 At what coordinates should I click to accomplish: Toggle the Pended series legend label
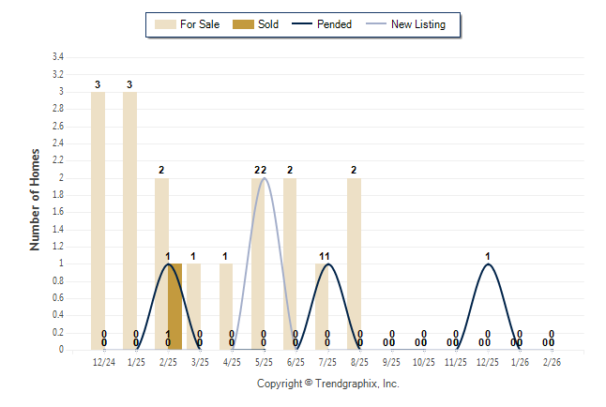coord(335,24)
